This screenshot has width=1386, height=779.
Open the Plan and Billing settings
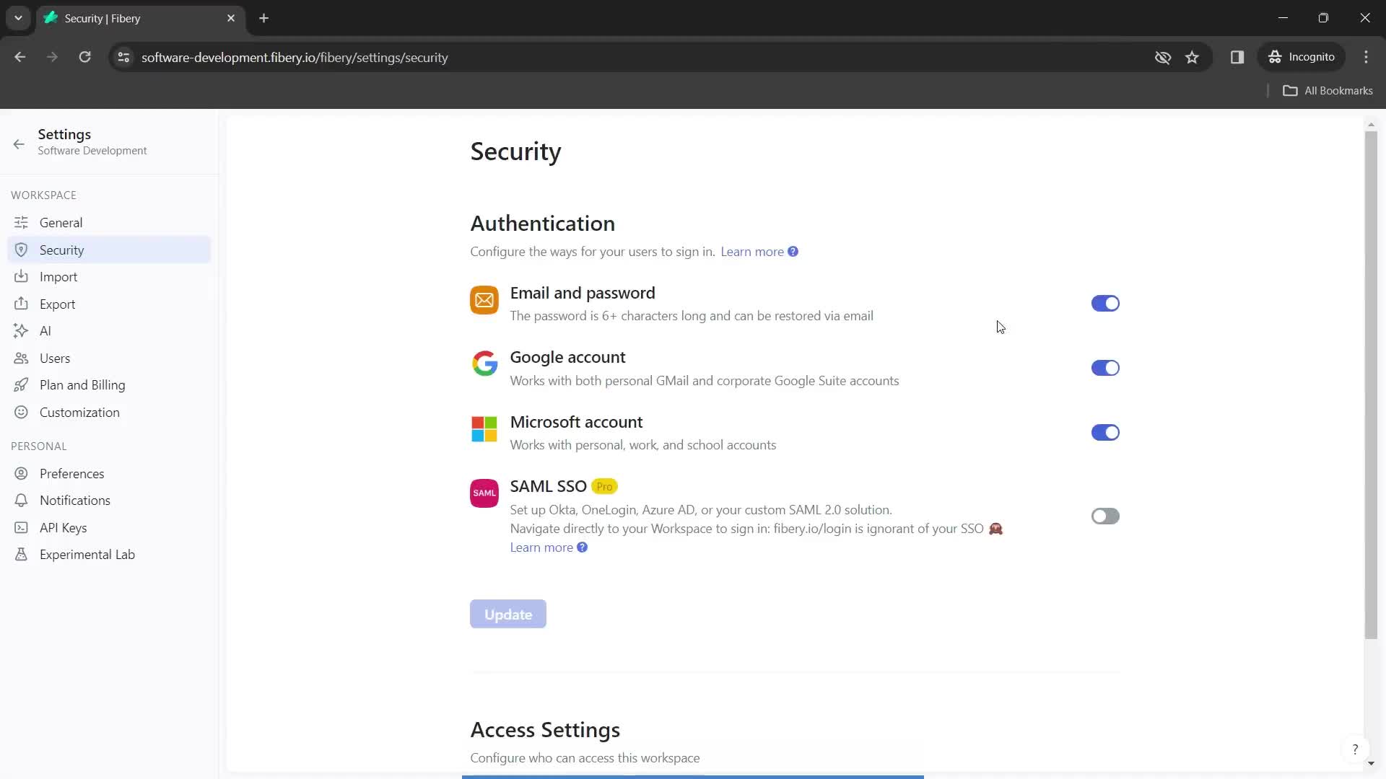click(82, 384)
